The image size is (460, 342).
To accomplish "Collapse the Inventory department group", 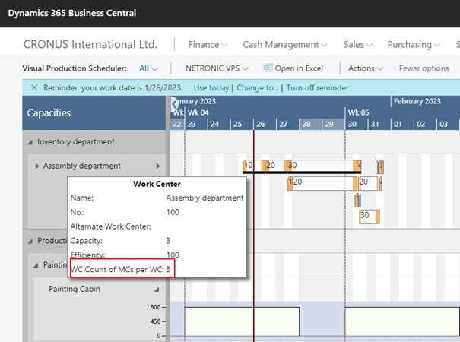I will (x=30, y=142).
